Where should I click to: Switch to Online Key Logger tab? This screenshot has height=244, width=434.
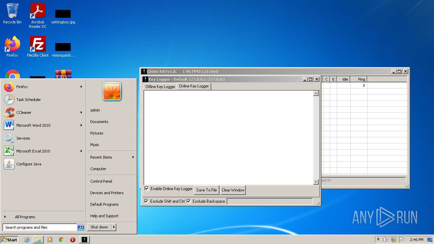tap(194, 86)
